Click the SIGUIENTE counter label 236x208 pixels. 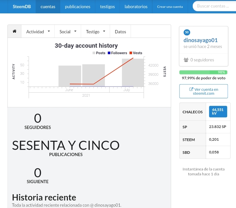coord(38,182)
